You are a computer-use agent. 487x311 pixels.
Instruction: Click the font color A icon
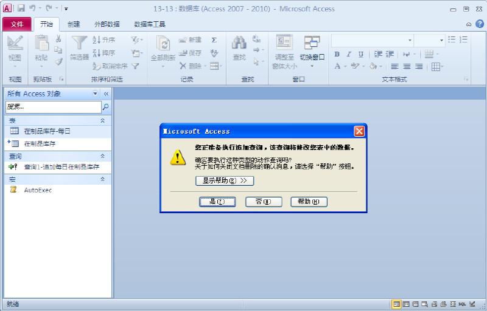[x=337, y=66]
